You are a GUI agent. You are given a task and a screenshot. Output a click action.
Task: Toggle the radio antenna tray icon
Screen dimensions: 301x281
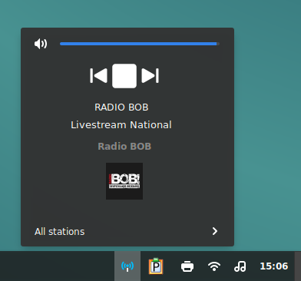127,266
